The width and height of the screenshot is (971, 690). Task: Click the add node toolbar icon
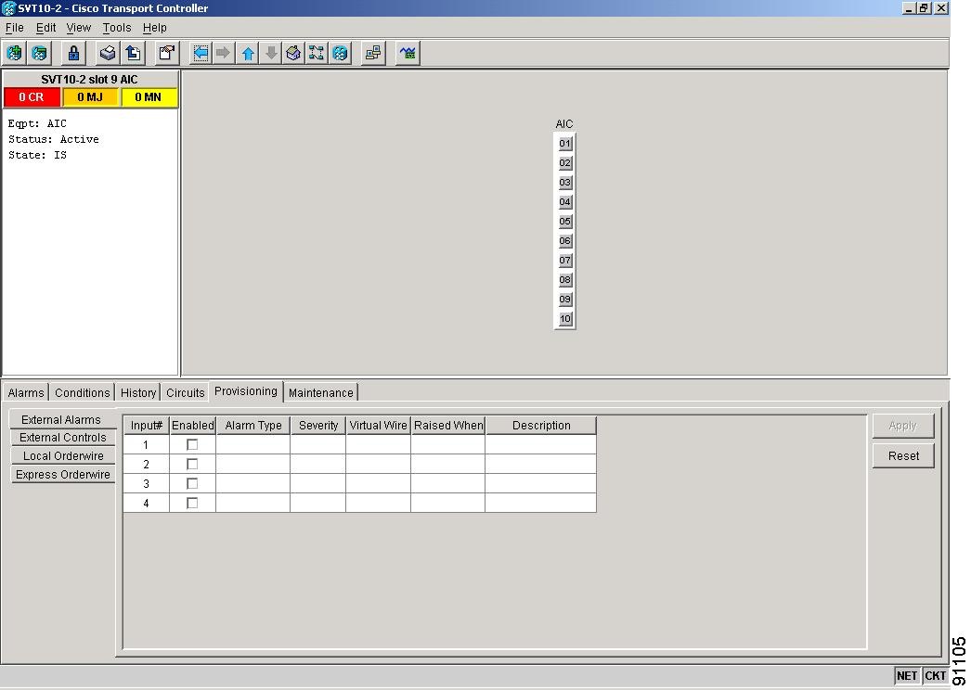tap(14, 53)
